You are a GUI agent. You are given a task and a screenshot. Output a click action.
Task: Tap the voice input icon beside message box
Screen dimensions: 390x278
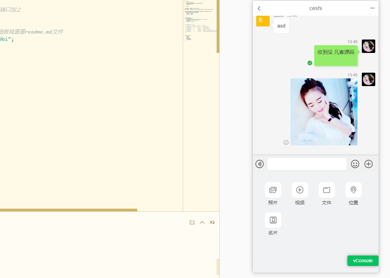(260, 164)
